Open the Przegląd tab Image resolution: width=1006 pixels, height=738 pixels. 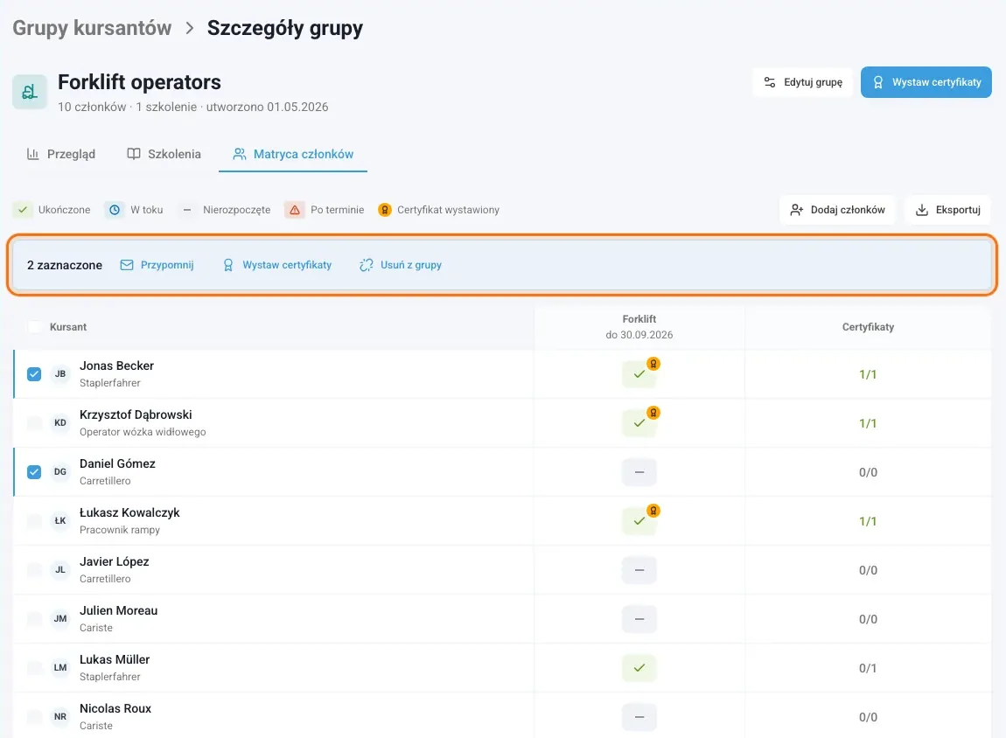[61, 154]
